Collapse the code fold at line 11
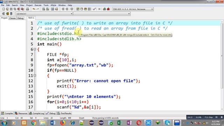Image resolution: width=224 pixels, height=126 pixels. click(35, 76)
